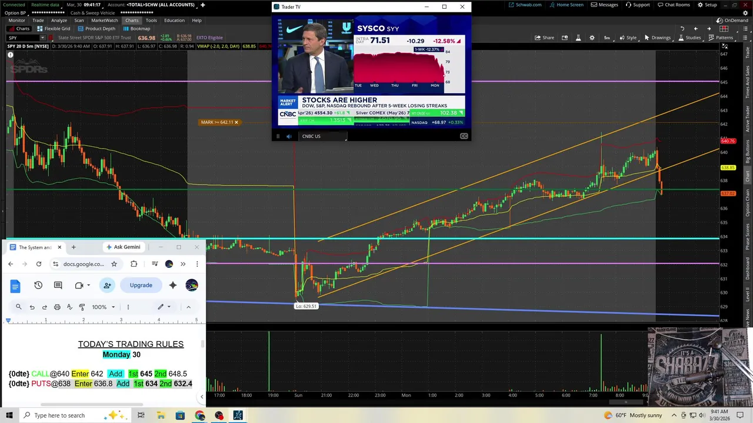Viewport: 753px width, 423px height.
Task: Open a new browser tab
Action: [74, 247]
